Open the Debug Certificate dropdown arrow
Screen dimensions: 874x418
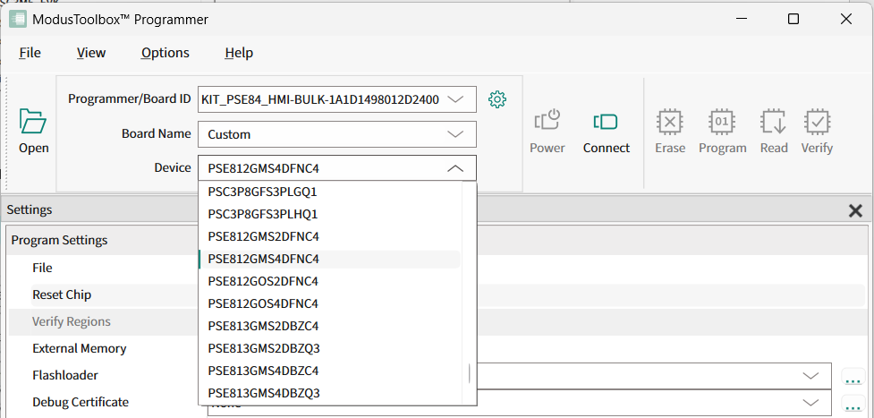(811, 402)
